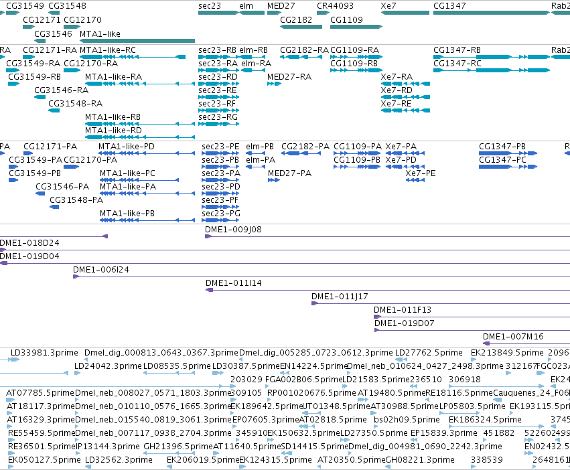Click the 'CG12171-RA' transcript label
This screenshot has height=470, width=570.
point(50,50)
